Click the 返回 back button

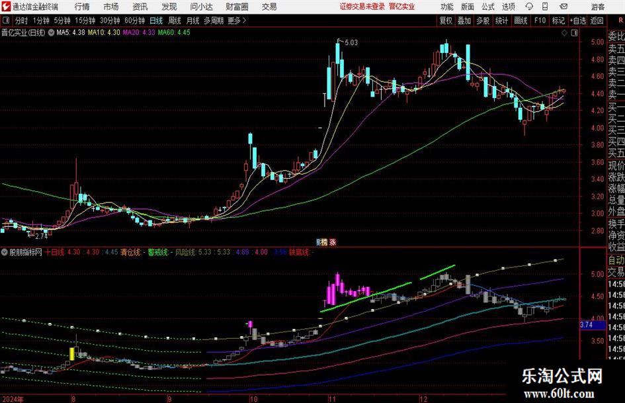click(597, 21)
